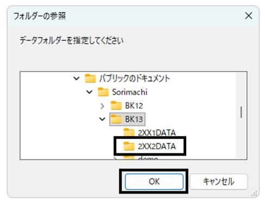Collapse the Sorimachi folder chevron
265x200 pixels.
[89, 92]
